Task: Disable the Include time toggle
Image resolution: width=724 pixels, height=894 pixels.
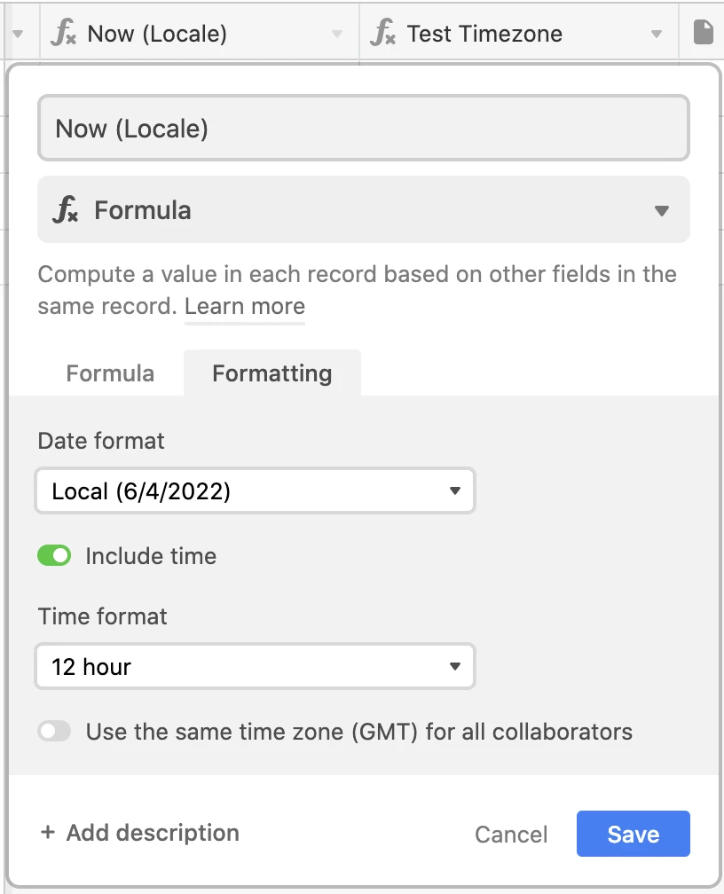Action: pyautogui.click(x=54, y=555)
